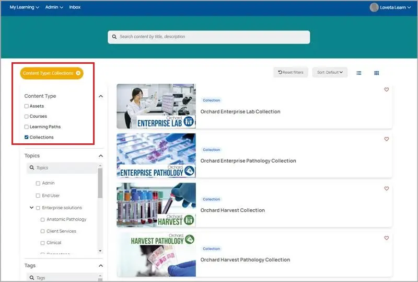Favorite the Orchard Enterprise Pathology Collection
The width and height of the screenshot is (418, 282).
(x=386, y=139)
